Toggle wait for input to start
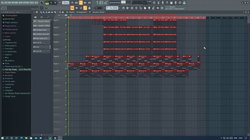This screenshot has height=140, width=250. pos(77,3)
